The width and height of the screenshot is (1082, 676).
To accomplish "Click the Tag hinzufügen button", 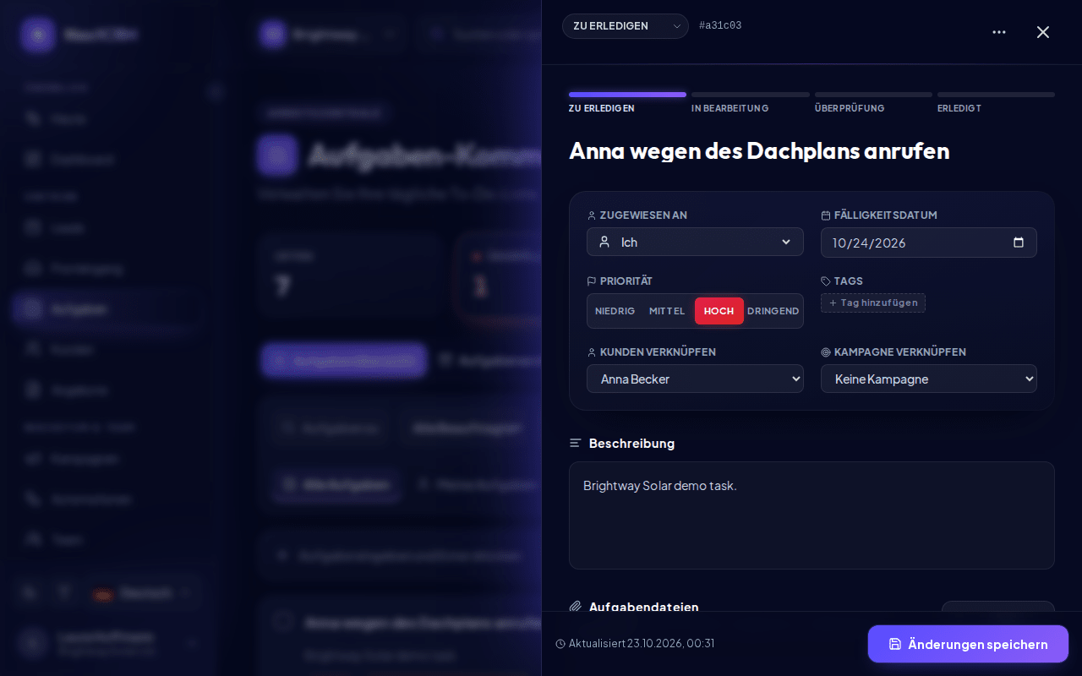I will point(873,303).
